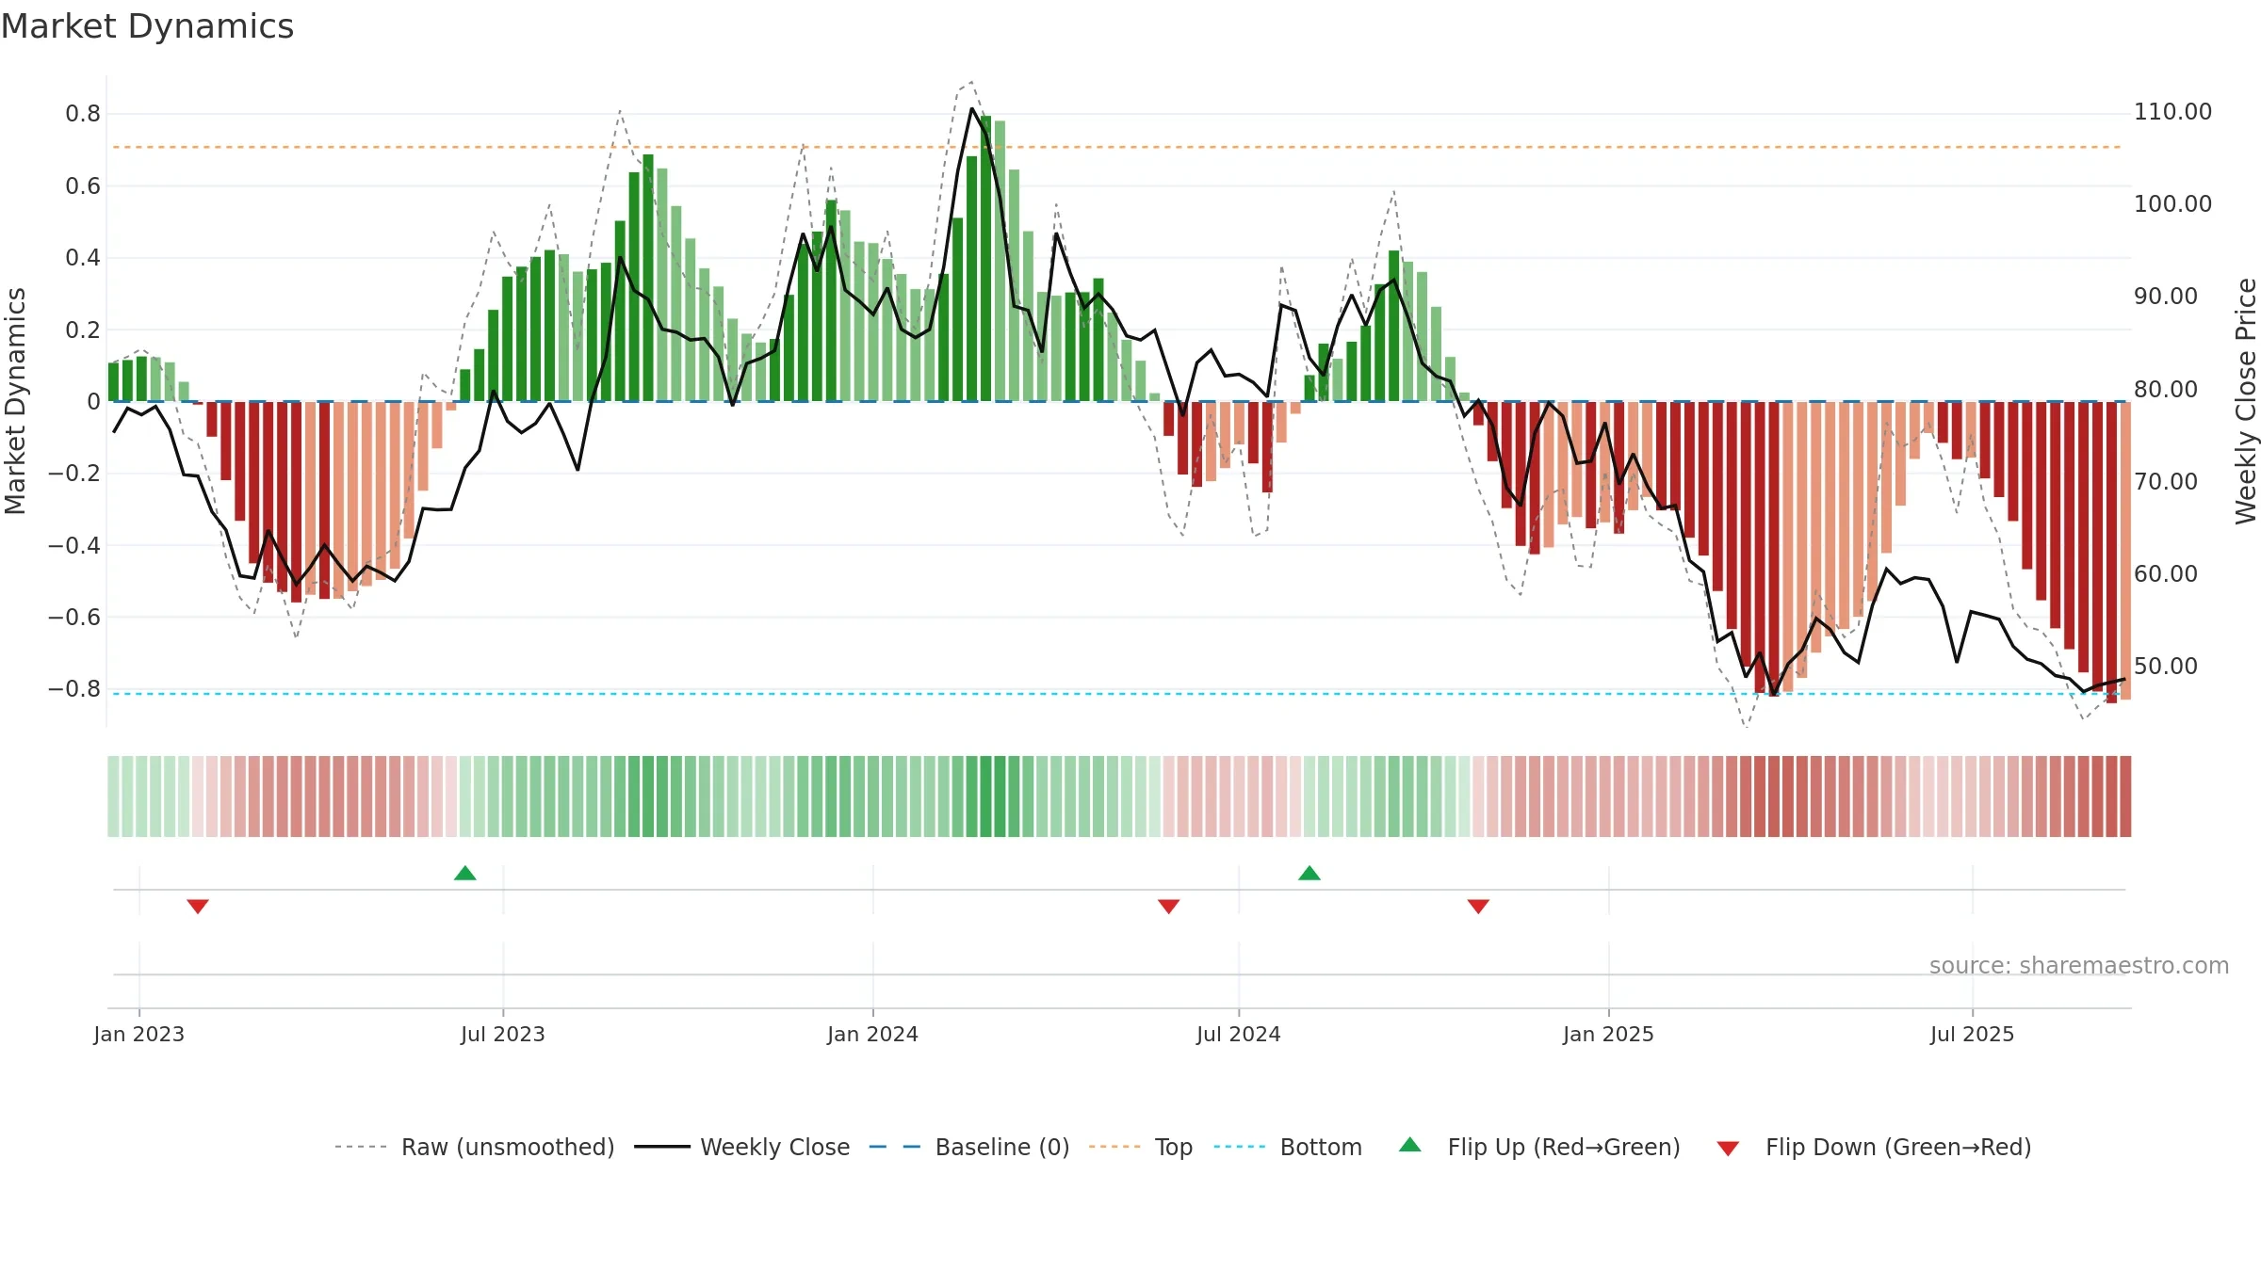Click the Weekly Close legend entry
Viewport: 2261px width, 1271px height.
pyautogui.click(x=741, y=1147)
